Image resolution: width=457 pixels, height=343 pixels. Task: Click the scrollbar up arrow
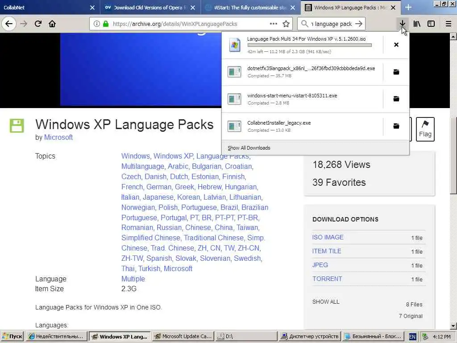click(x=453, y=37)
